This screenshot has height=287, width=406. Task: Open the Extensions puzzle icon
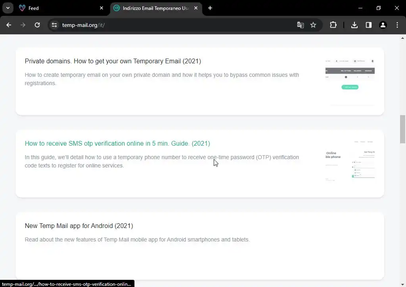pyautogui.click(x=333, y=25)
